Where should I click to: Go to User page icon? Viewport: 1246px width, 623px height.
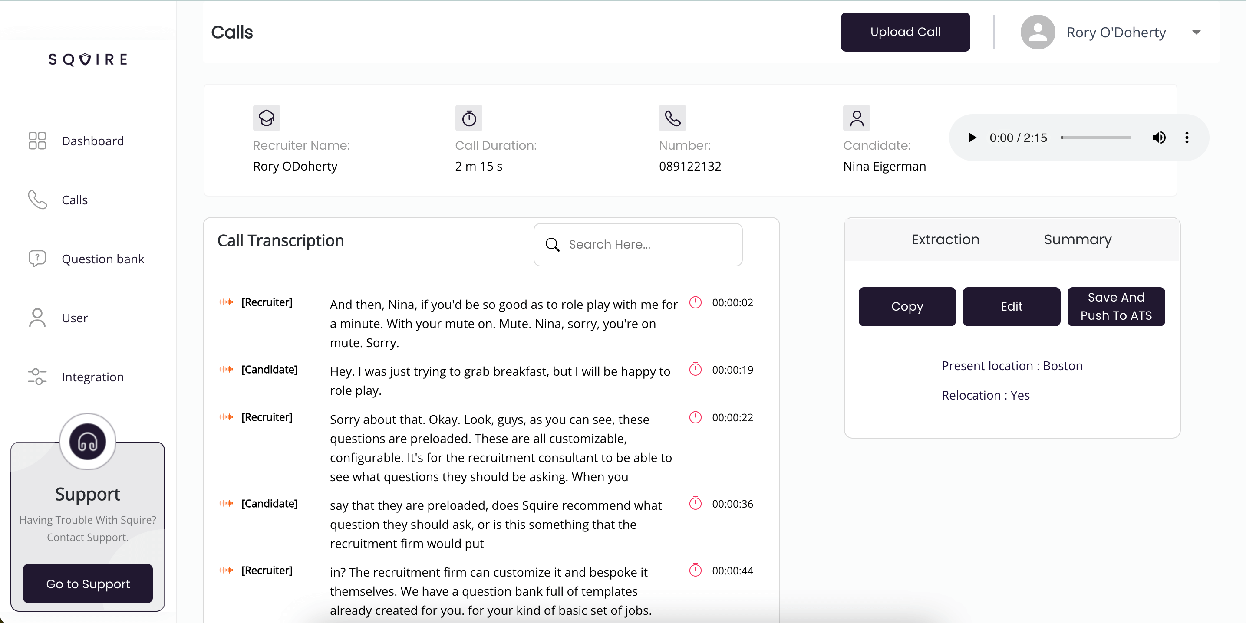tap(37, 318)
